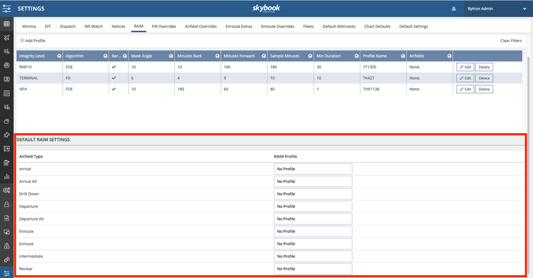
Task: Switch to the Notices tab
Action: (118, 26)
